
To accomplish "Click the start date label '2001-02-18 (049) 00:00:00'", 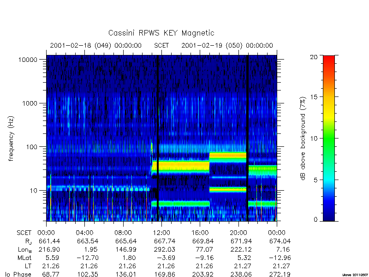I will click(x=96, y=45).
